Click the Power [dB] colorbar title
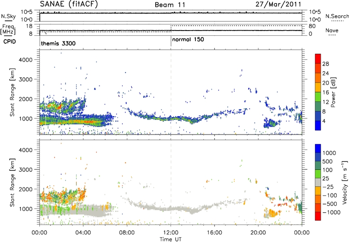 point(333,92)
